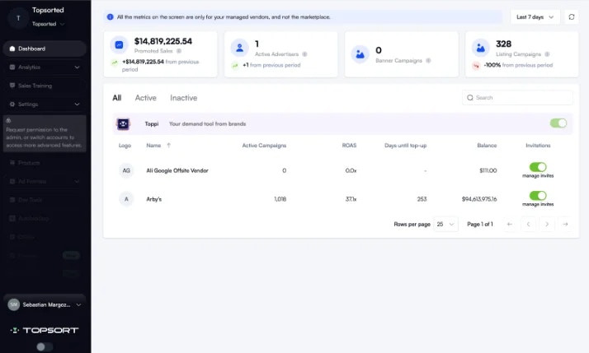Click the magnifier icon in the search box

470,97
